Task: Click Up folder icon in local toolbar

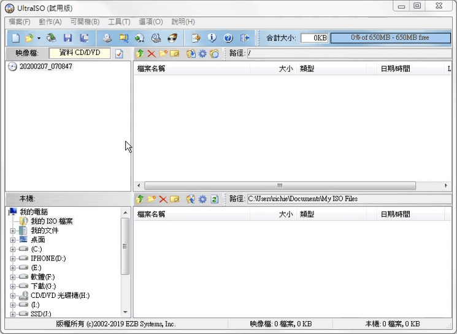Action: point(140,199)
